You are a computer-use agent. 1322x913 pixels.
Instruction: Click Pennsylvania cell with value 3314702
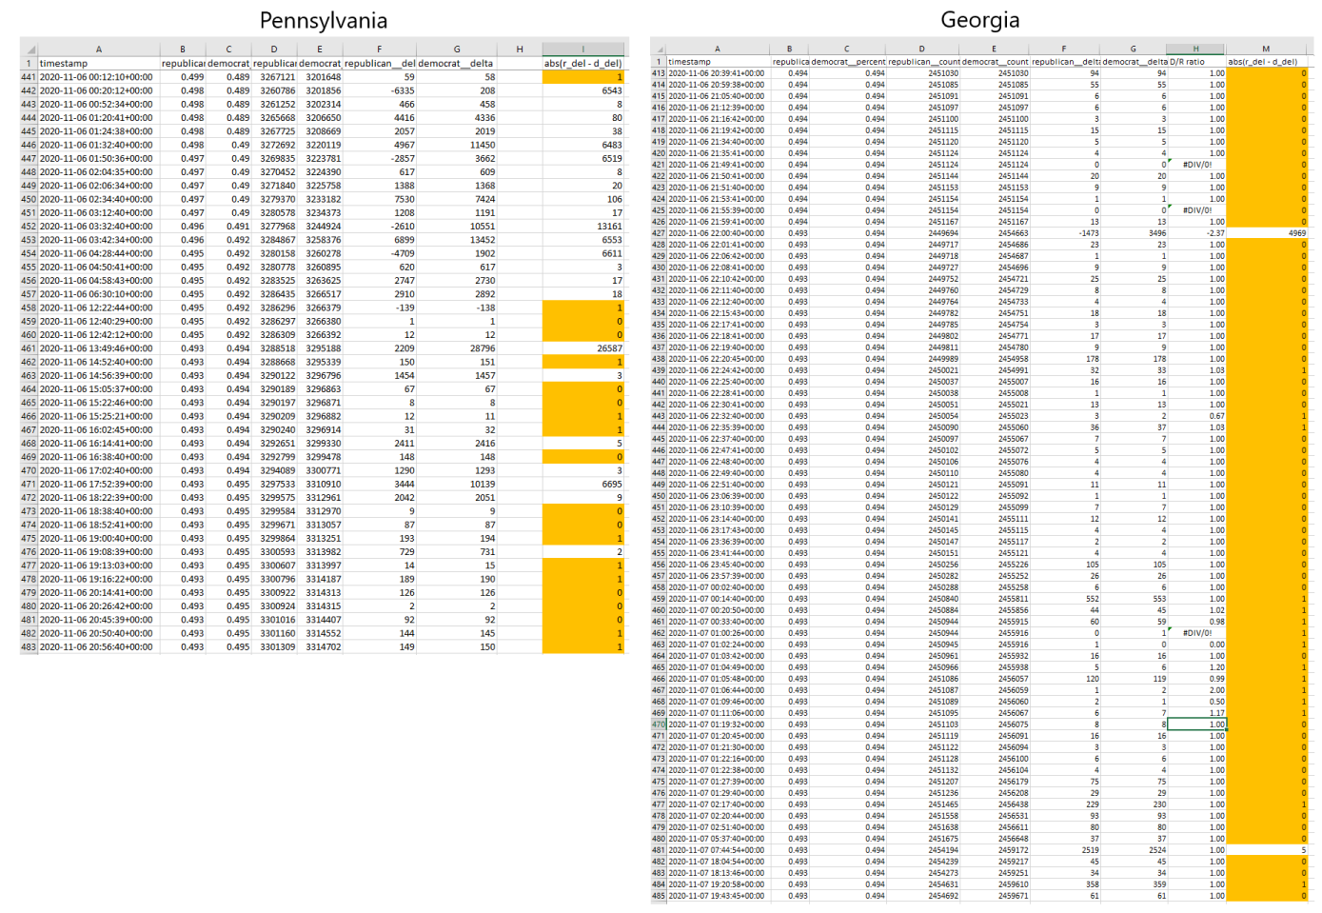point(320,647)
